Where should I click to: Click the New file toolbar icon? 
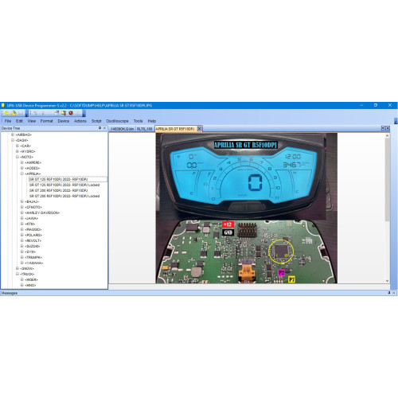coord(6,113)
